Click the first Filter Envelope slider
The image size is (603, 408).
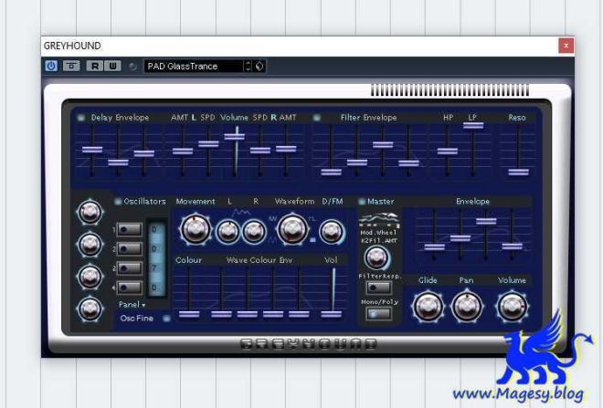coord(331,173)
